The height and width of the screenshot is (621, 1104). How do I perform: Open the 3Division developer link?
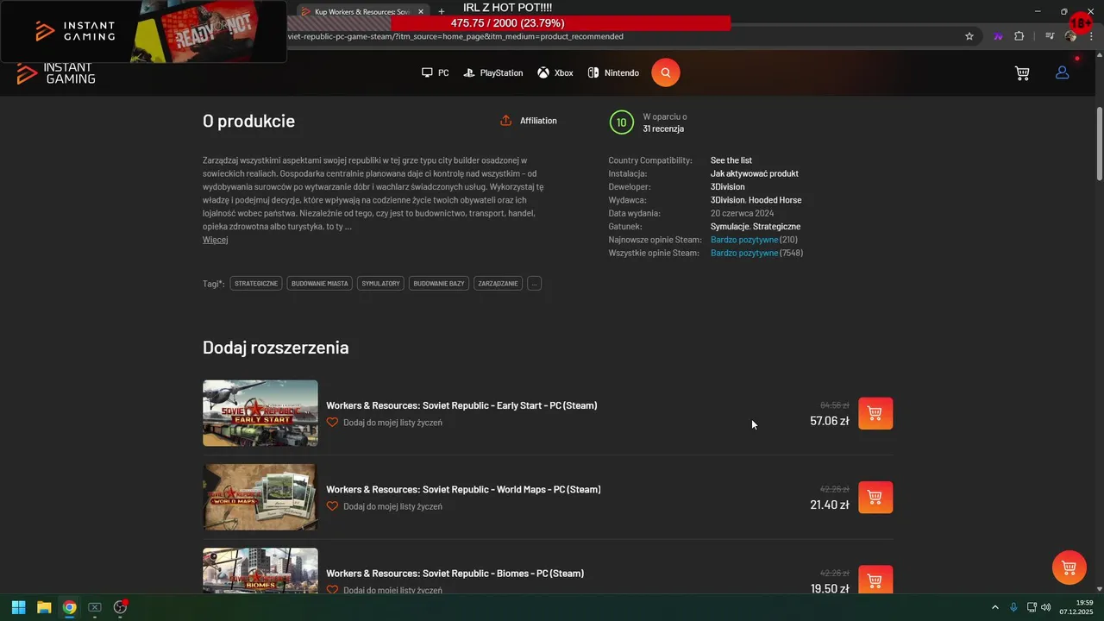(727, 186)
